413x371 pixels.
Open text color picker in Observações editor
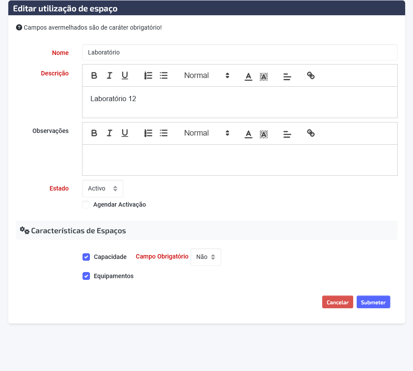pos(248,134)
